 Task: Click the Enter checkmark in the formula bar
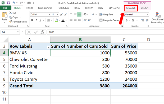click(x=36, y=32)
